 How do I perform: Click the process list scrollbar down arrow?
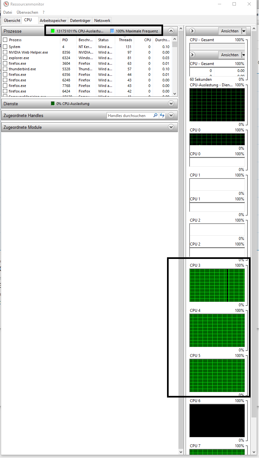175,93
